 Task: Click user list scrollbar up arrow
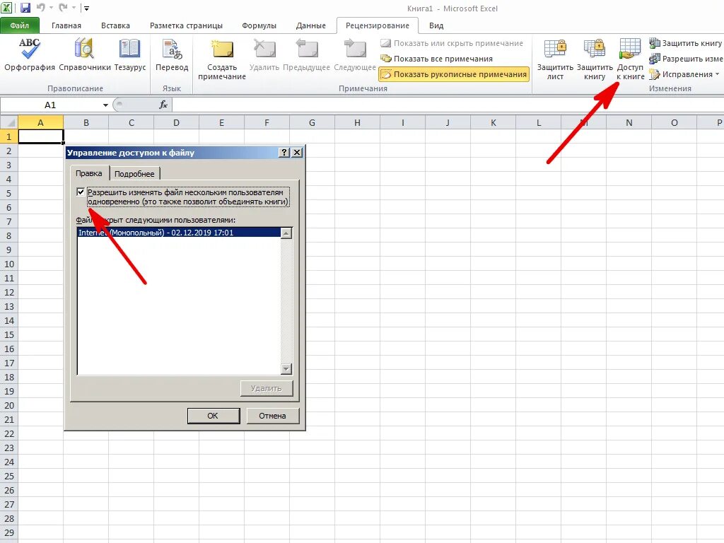286,233
